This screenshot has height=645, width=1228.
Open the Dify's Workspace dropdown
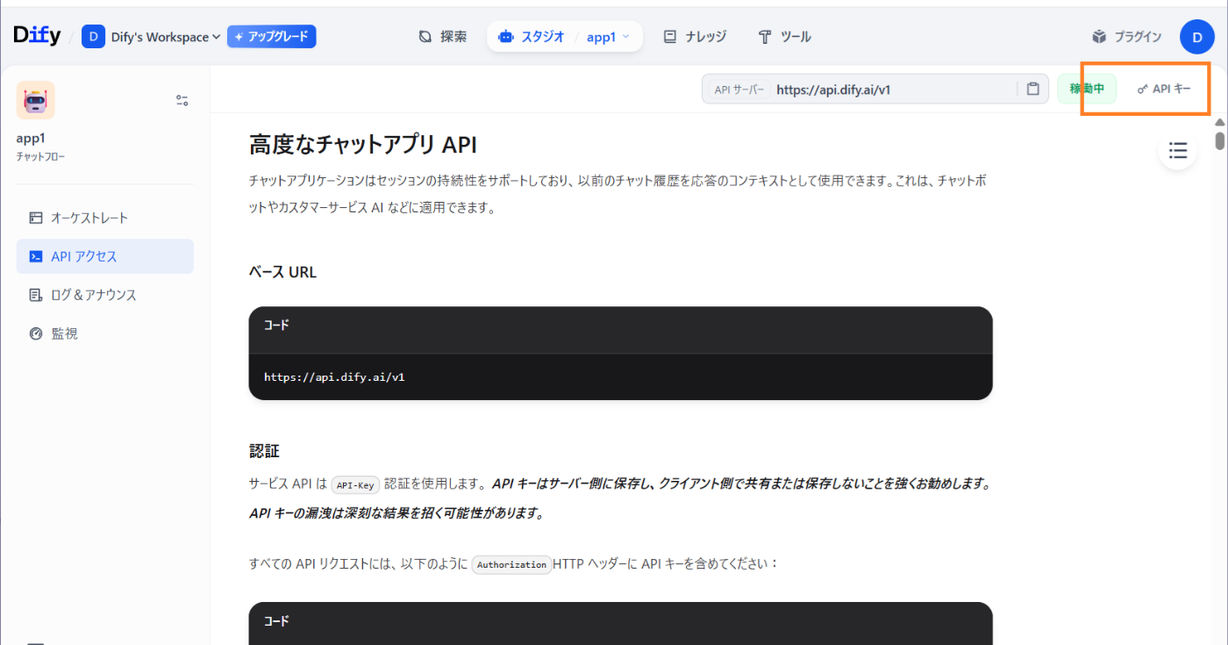click(165, 37)
